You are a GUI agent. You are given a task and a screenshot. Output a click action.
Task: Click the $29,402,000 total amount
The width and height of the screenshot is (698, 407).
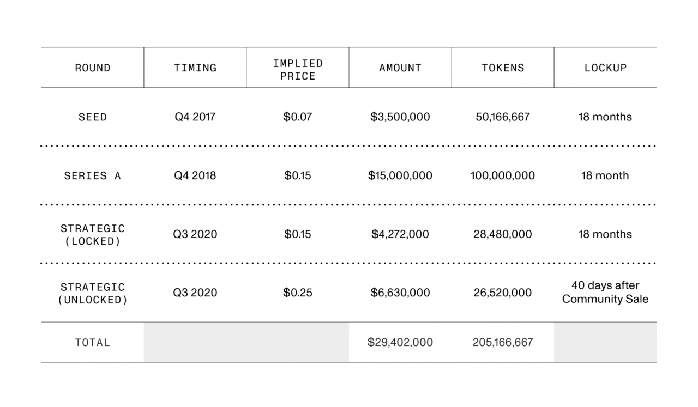[x=400, y=343]
